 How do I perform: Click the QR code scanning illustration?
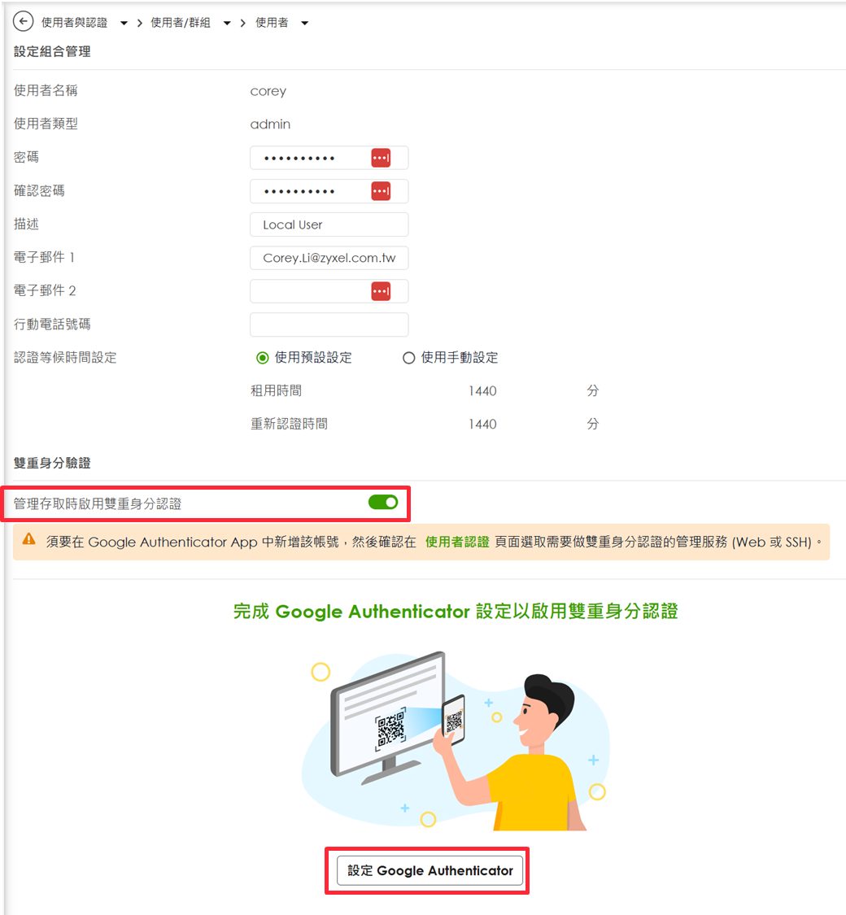pos(455,739)
